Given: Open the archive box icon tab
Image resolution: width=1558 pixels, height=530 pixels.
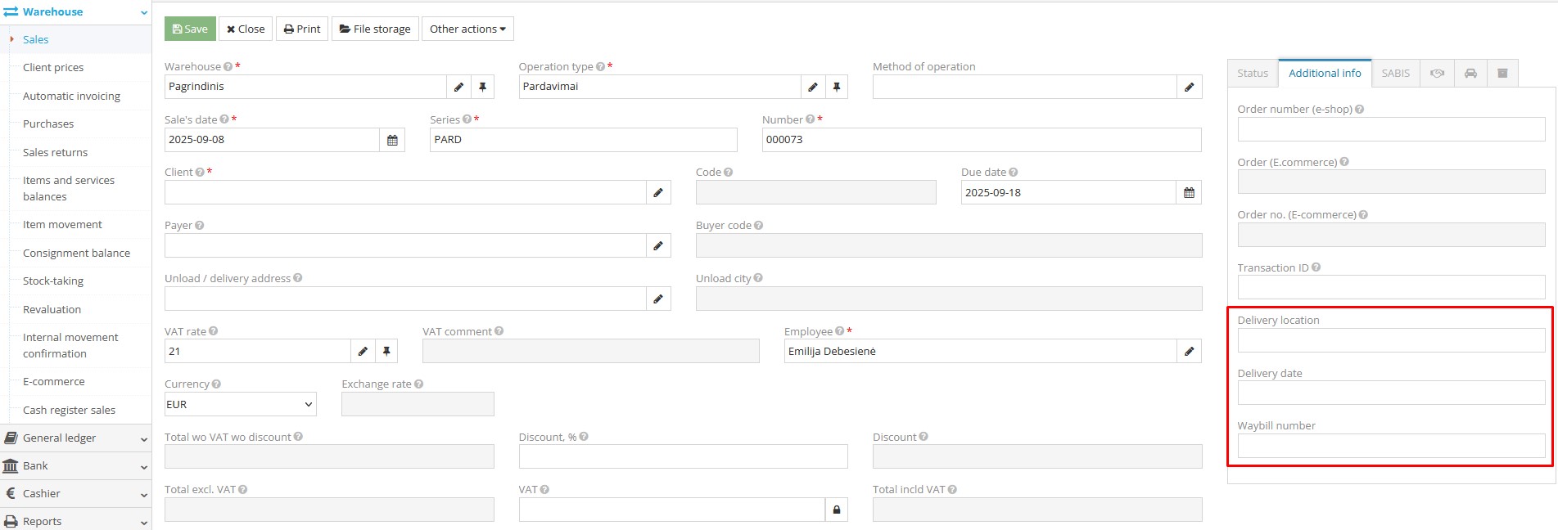Looking at the screenshot, I should tap(1502, 74).
